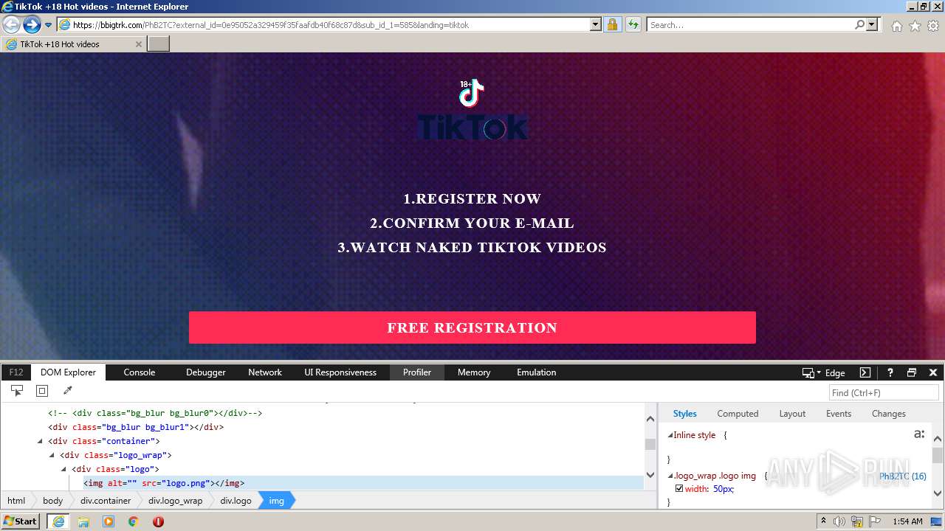Click the Styles pane vertical scrollbar thumb
This screenshot has width=945, height=531.
click(937, 455)
